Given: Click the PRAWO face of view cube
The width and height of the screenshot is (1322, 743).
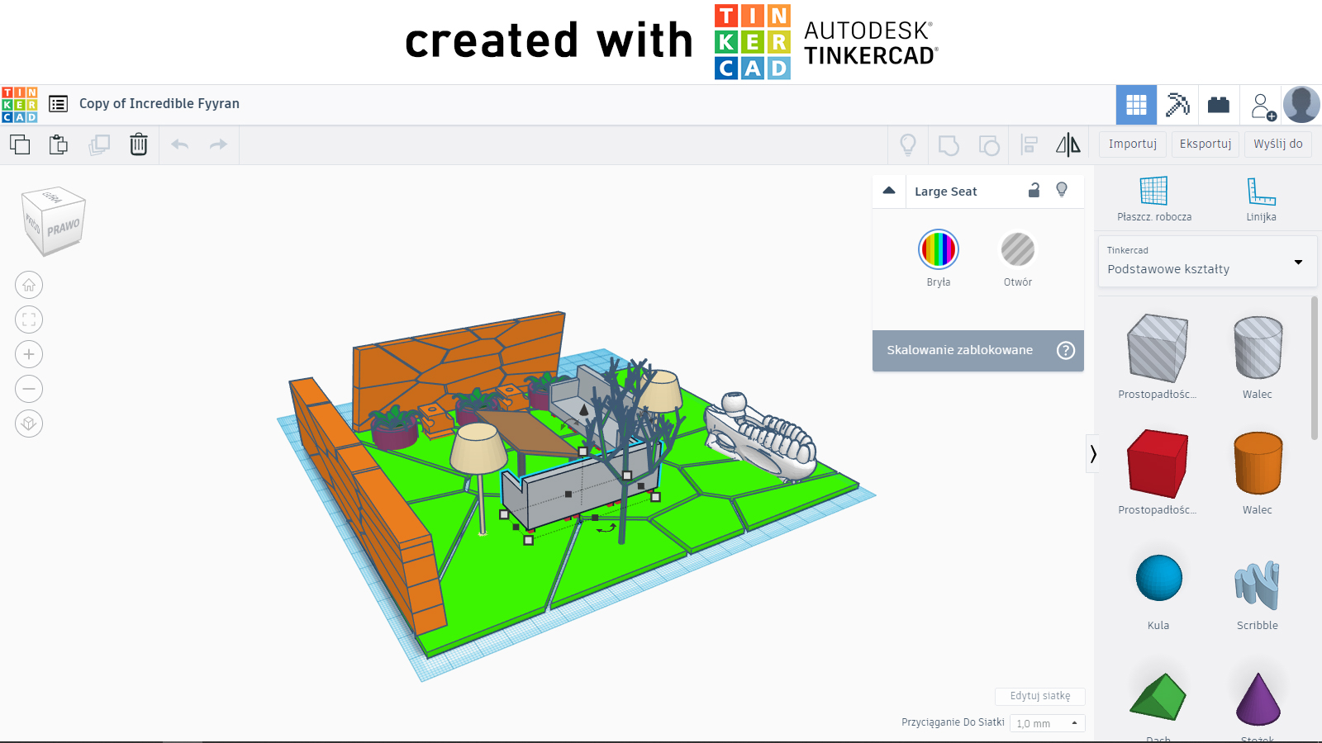Looking at the screenshot, I should coord(64,228).
